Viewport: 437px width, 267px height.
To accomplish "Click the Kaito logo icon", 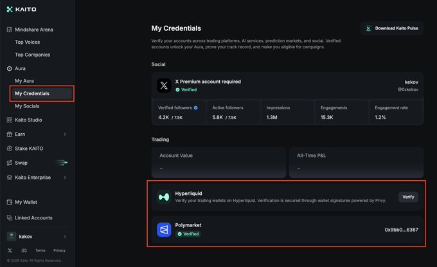I will pyautogui.click(x=10, y=10).
